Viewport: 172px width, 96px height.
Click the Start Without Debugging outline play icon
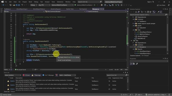tap(95, 5)
